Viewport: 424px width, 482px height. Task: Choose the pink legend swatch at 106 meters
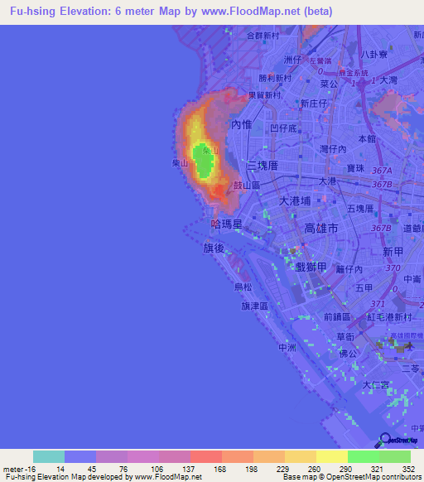pyautogui.click(x=175, y=457)
